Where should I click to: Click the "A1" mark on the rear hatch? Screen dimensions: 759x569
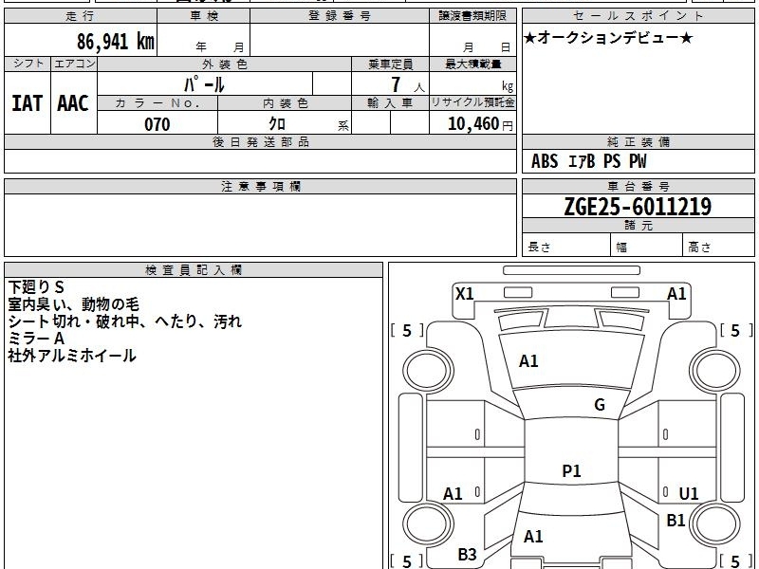533,537
